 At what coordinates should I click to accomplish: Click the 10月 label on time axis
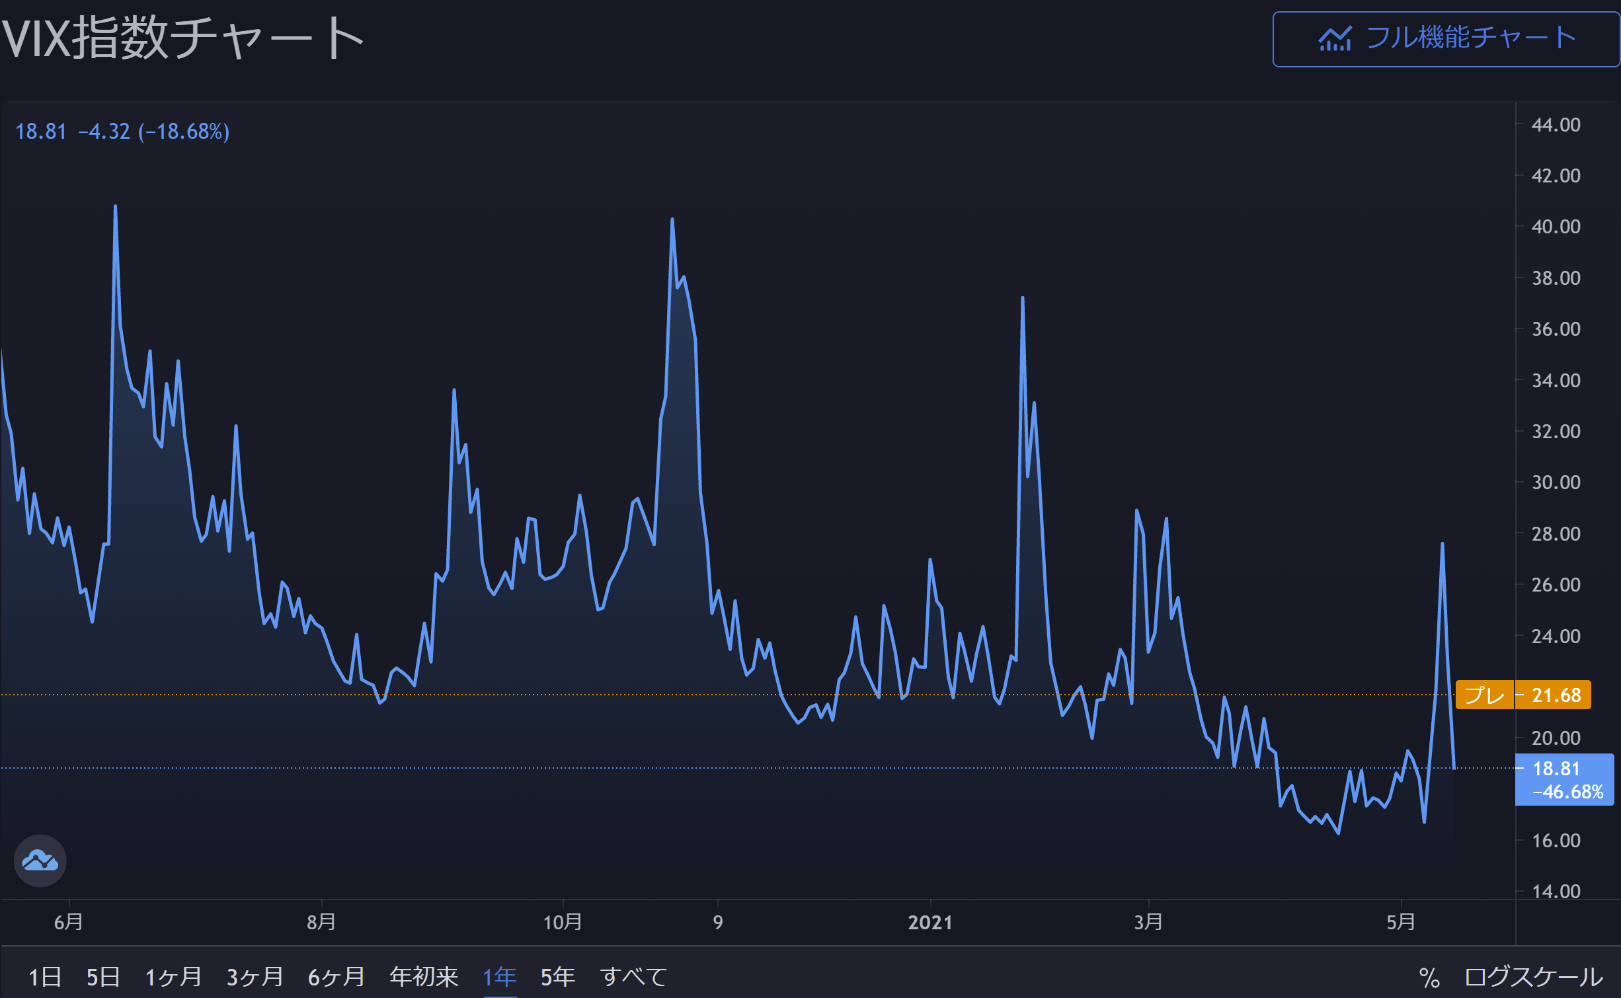tap(563, 922)
